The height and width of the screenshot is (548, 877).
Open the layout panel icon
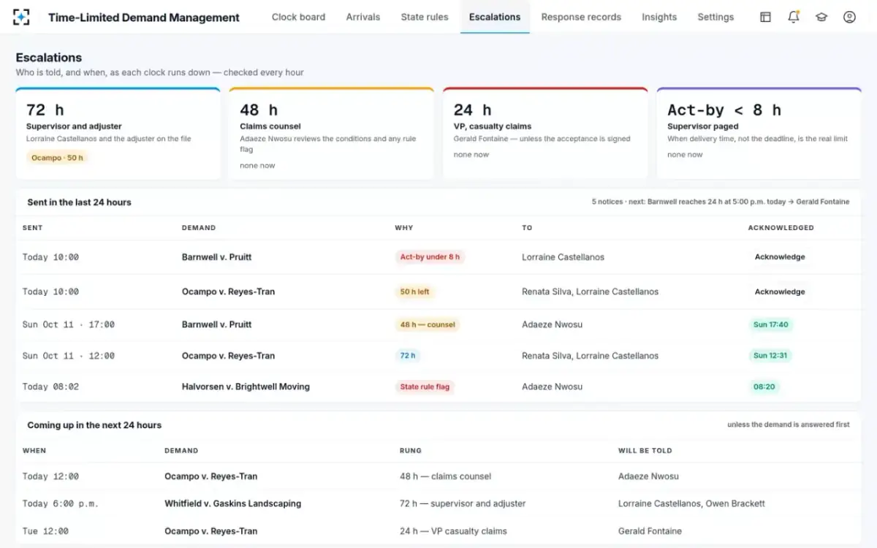coord(765,17)
